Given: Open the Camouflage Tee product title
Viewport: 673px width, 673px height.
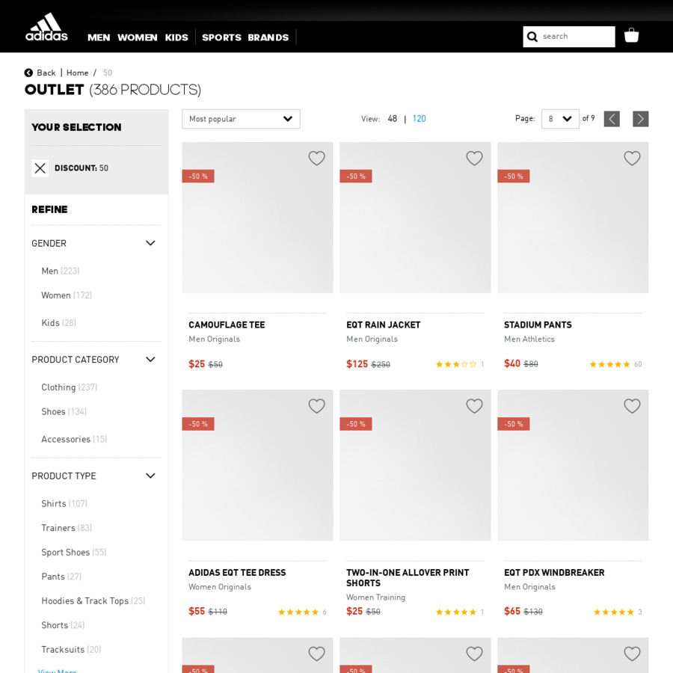Looking at the screenshot, I should (227, 325).
